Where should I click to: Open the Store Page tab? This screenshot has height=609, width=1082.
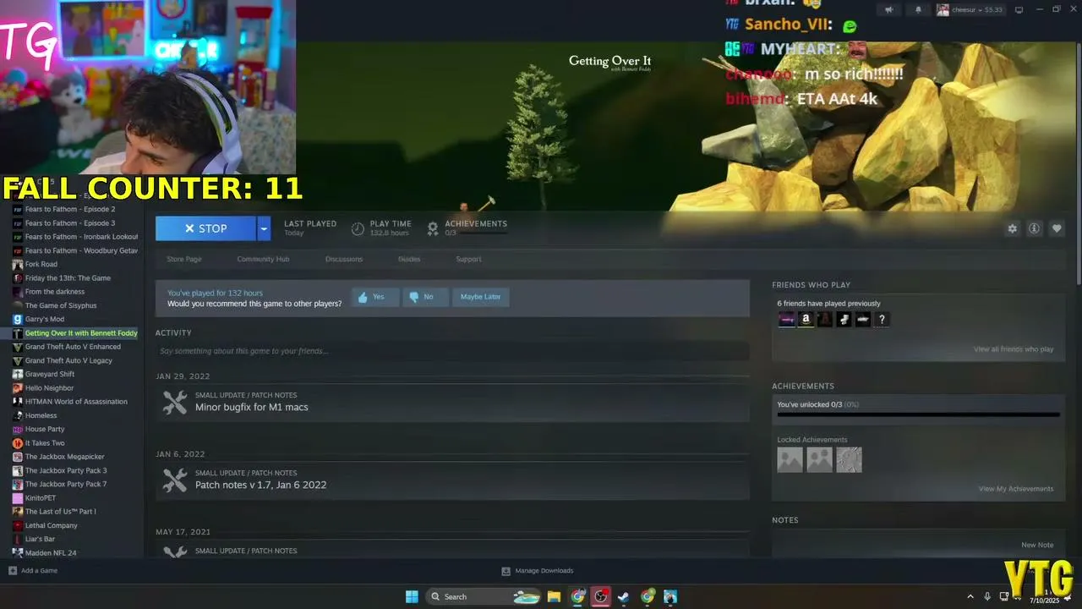[x=184, y=259]
